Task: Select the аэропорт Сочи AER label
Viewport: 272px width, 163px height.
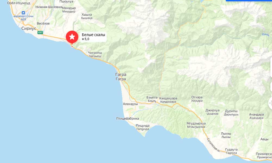Action: [23, 18]
